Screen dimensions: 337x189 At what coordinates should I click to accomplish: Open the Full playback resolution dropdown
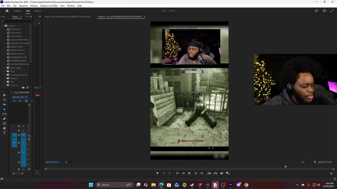(x=306, y=162)
